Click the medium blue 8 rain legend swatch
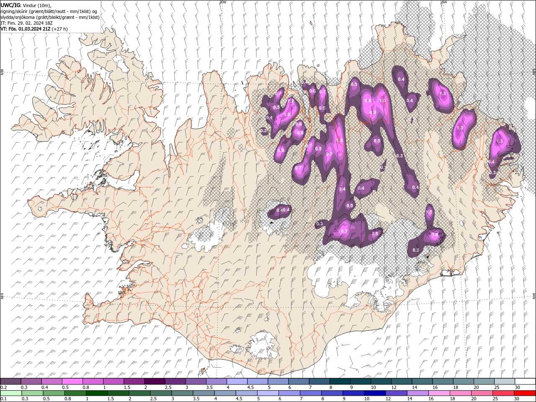This screenshot has width=536, height=402. pyautogui.click(x=332, y=393)
